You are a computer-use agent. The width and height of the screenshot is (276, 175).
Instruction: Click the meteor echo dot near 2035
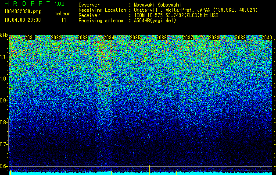149,136
